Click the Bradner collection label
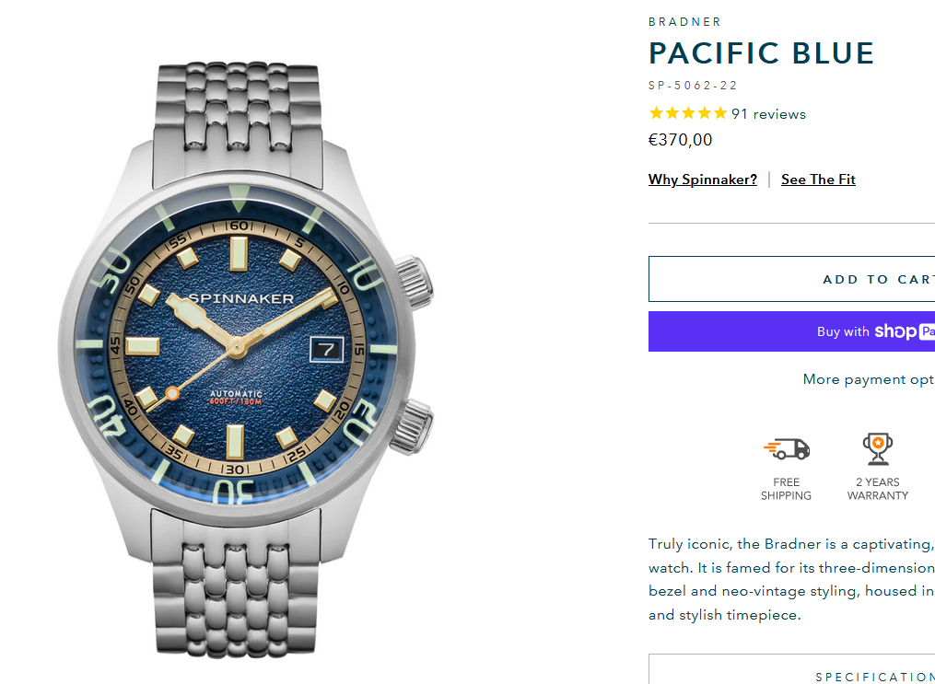The image size is (935, 684). pos(684,22)
